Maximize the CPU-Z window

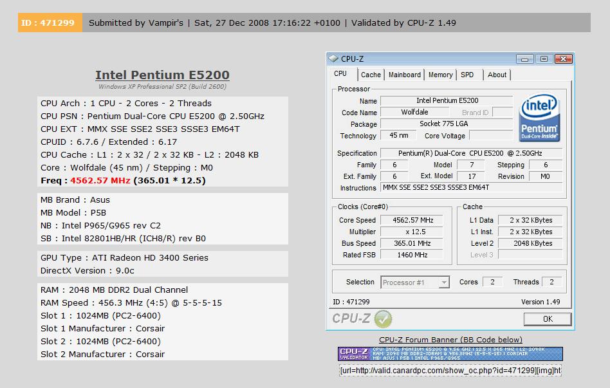click(x=544, y=59)
